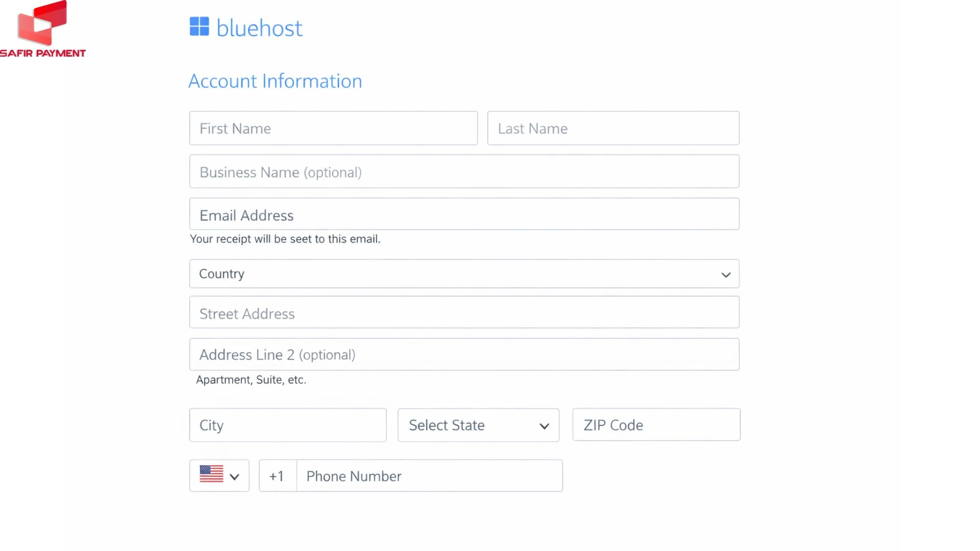Image resolution: width=980 pixels, height=551 pixels.
Task: Select the Street Address field
Action: tap(464, 312)
